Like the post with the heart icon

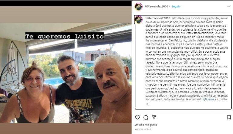(138, 117)
